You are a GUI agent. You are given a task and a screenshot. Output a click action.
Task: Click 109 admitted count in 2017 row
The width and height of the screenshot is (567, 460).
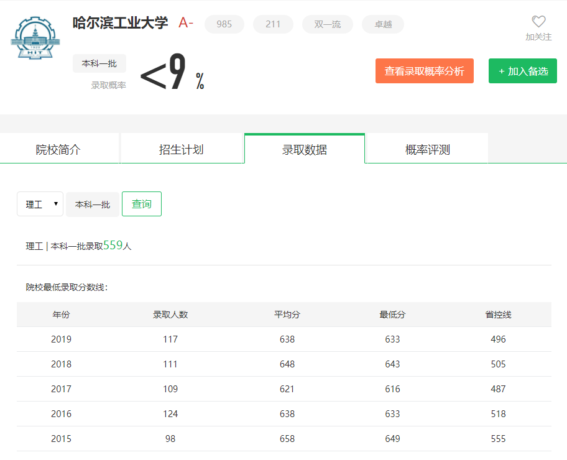[x=170, y=389]
